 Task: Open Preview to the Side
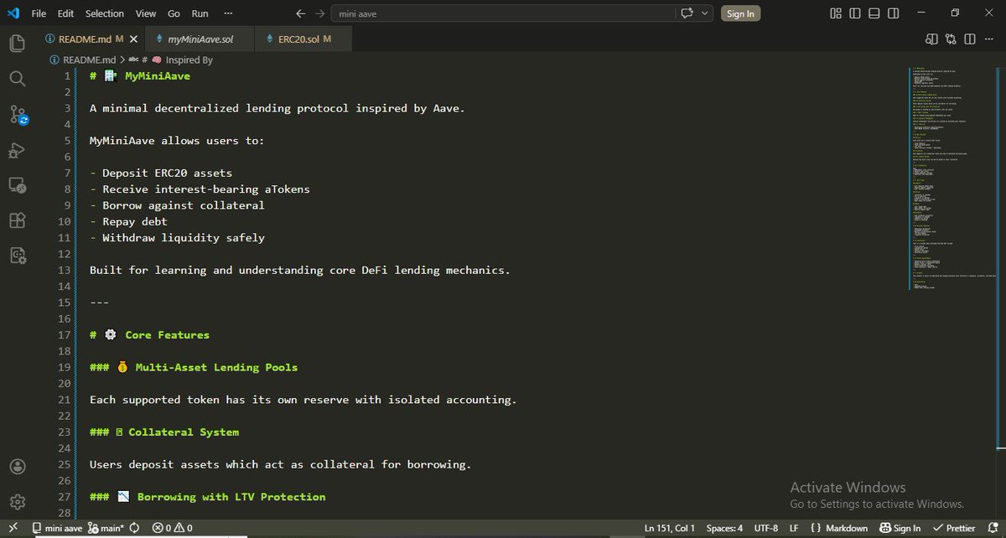pyautogui.click(x=931, y=39)
